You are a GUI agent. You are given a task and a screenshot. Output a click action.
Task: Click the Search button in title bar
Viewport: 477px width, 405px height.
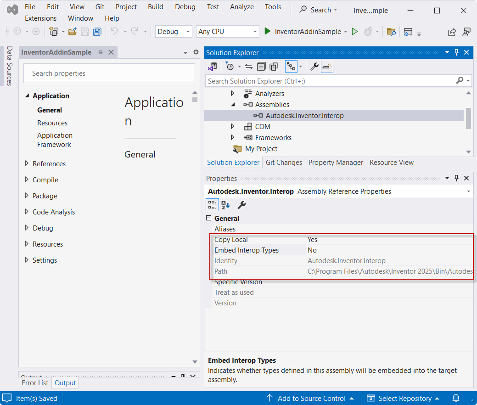tap(318, 10)
